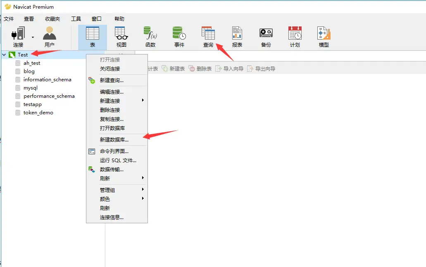Choose 数据传输... in the context menu
Screen dimensions: 426x267
click(x=117, y=169)
